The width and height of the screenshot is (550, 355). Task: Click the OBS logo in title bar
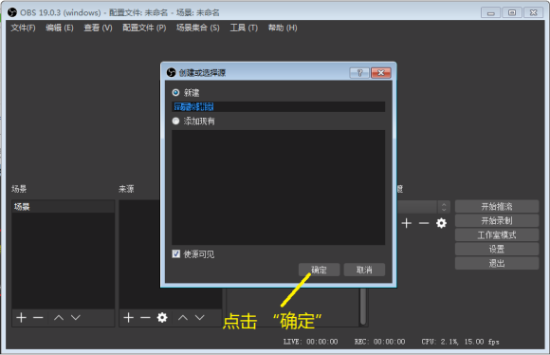pos(12,12)
